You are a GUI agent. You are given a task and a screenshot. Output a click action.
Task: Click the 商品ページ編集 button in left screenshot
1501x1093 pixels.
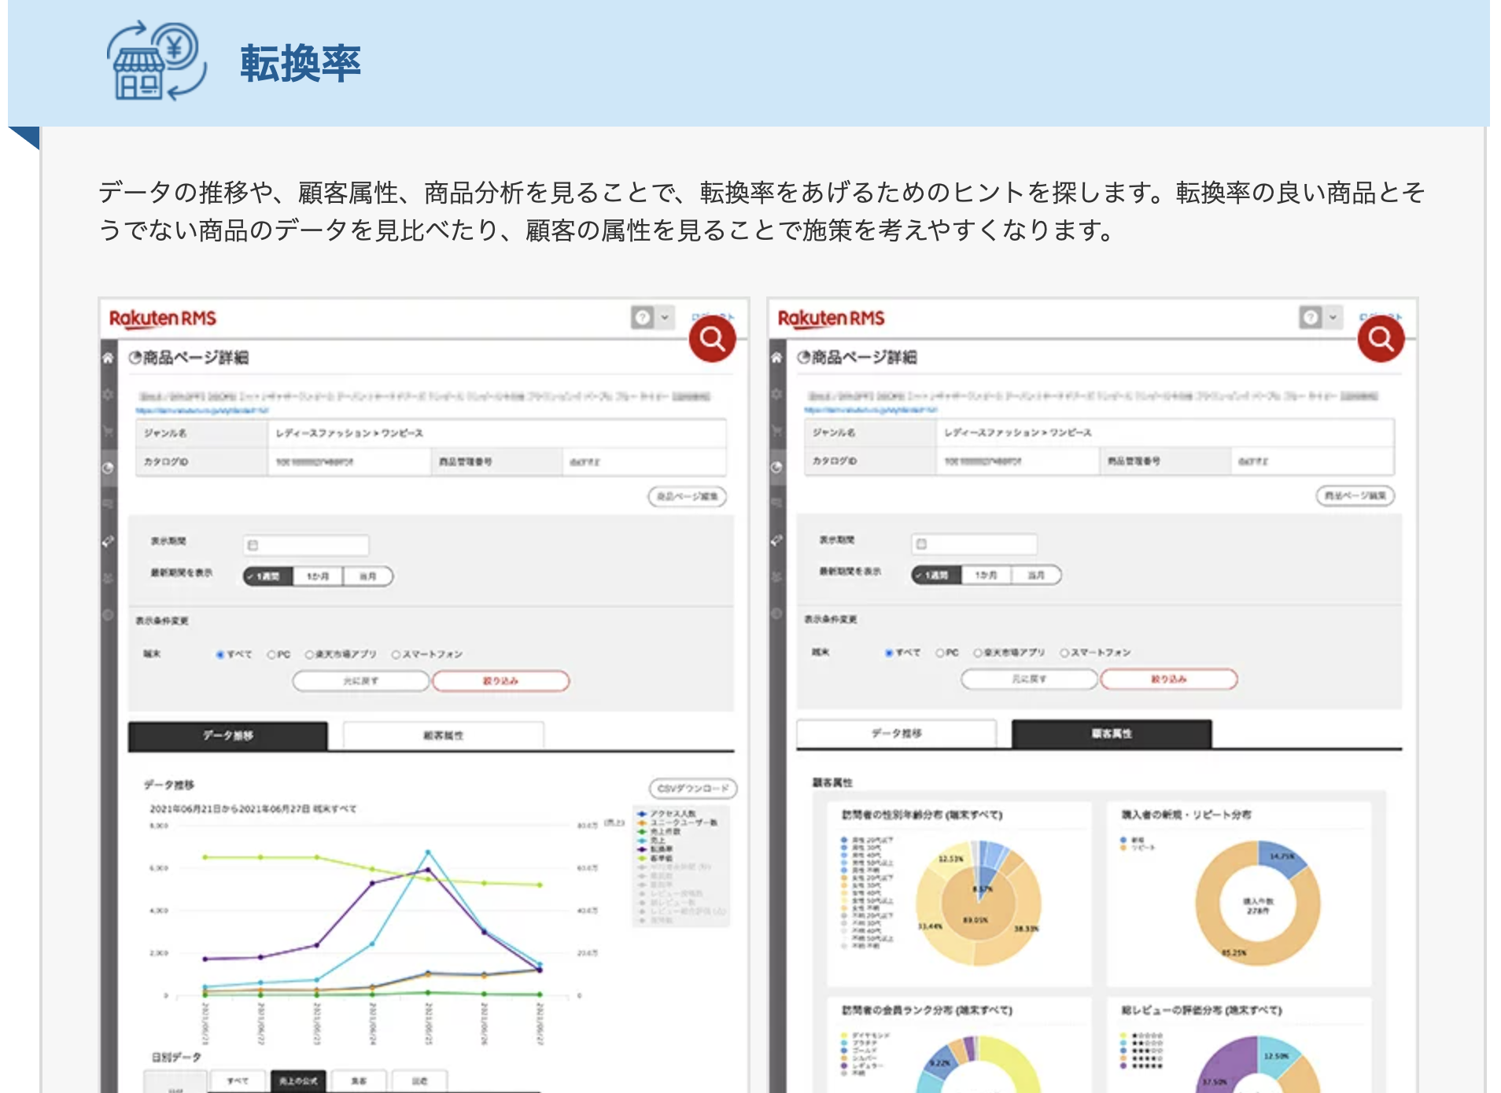688,496
